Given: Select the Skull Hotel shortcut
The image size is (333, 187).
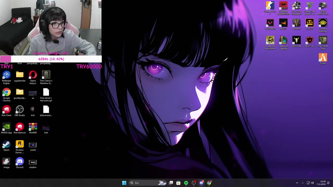Looking at the screenshot, I should [297, 42].
